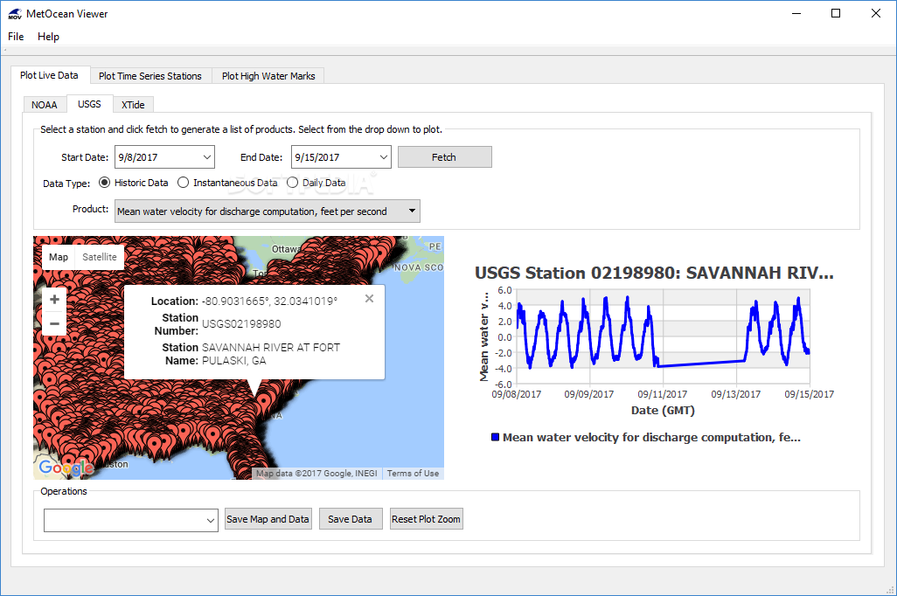The image size is (897, 596).
Task: Click the Map data ©2017 Google attribution
Action: point(316,474)
